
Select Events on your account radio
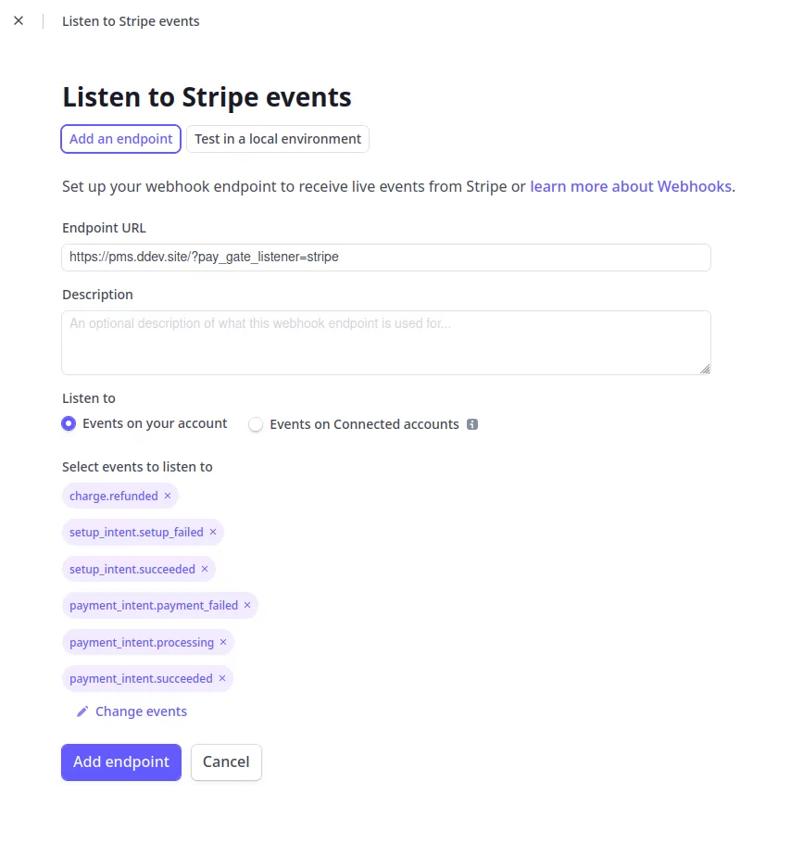69,423
